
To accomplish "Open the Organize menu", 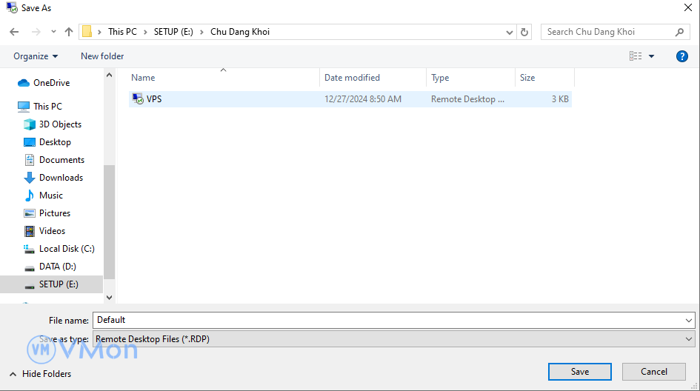I will coord(36,56).
